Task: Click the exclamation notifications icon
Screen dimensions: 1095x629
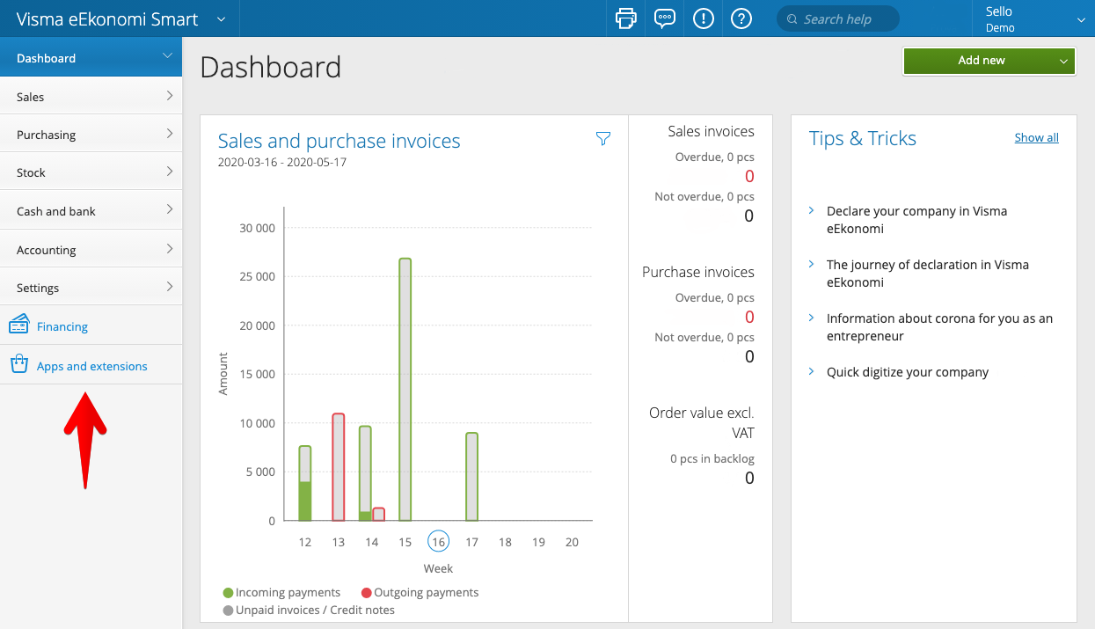Action: tap(703, 18)
